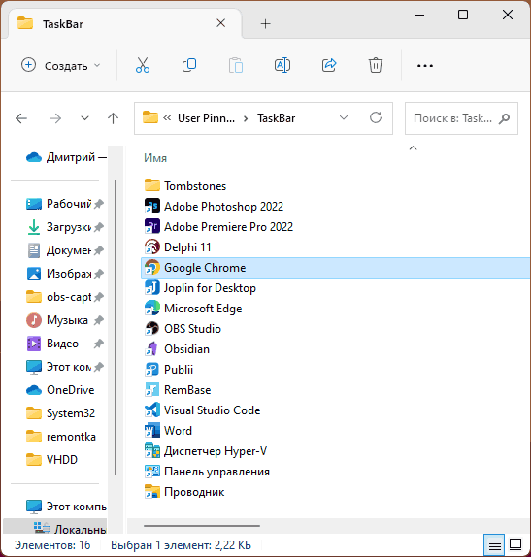The image size is (531, 557).
Task: Click chevron after User Pinned breadcrumb
Action: click(246, 118)
